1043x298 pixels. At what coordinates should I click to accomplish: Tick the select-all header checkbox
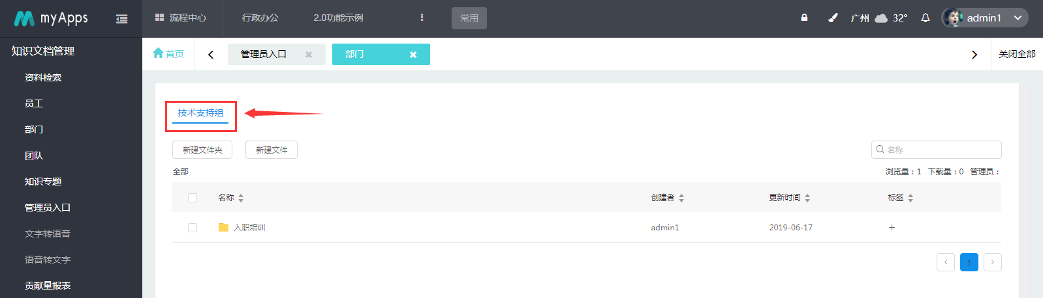(x=193, y=198)
